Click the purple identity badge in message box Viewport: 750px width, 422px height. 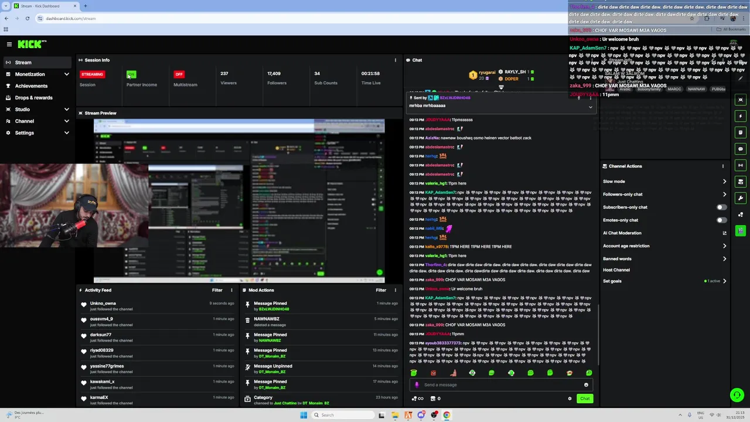[x=417, y=385]
